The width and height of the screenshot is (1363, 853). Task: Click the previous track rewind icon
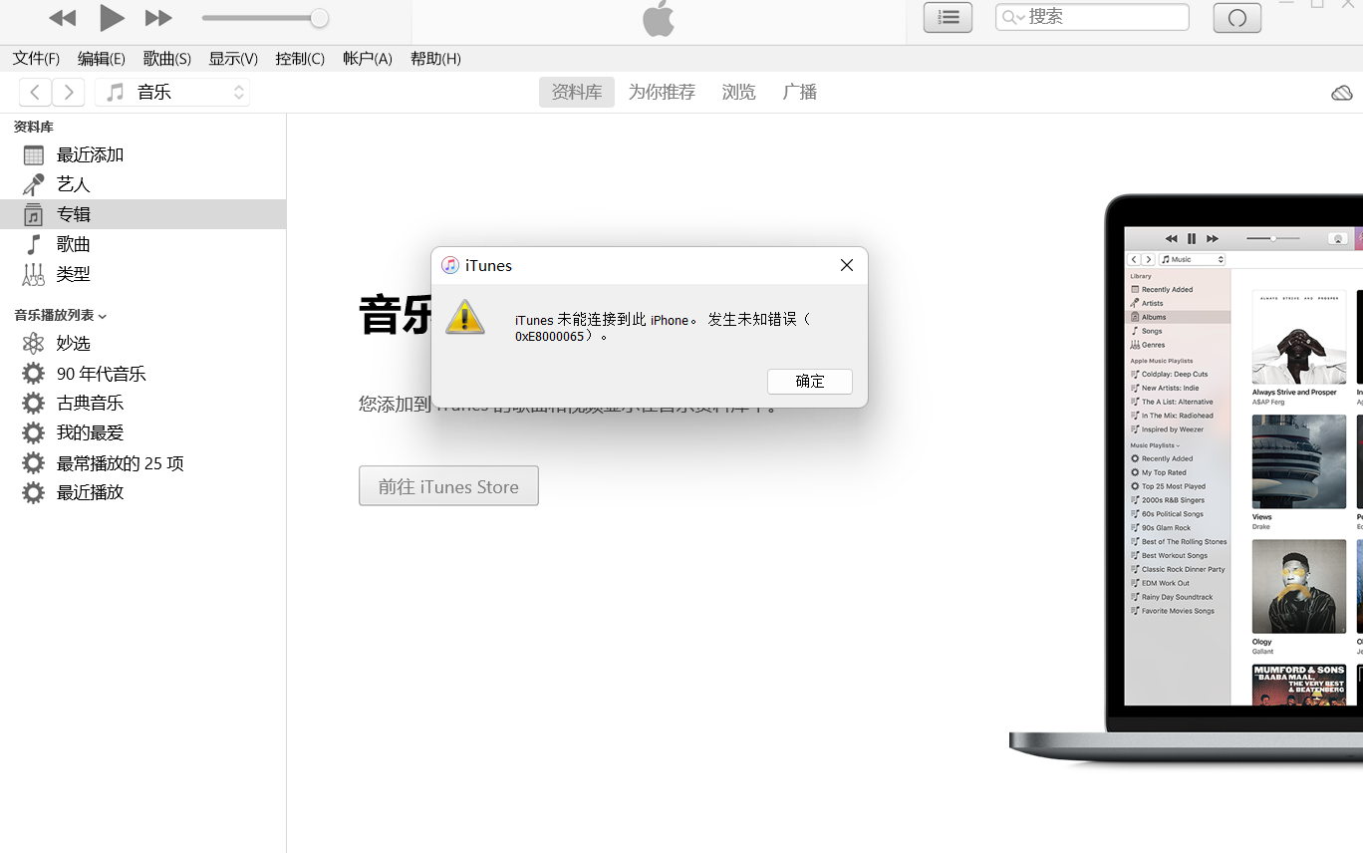[x=63, y=18]
